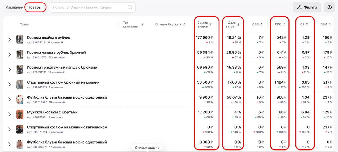Click product name Костюм двойка в рубчик
Viewport: 338px width, 152px height.
coord(48,37)
